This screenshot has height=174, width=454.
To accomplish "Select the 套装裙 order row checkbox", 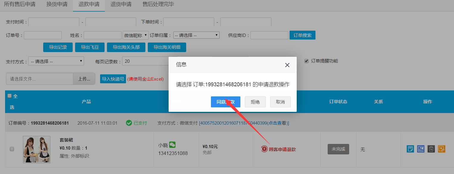I will tap(12, 149).
